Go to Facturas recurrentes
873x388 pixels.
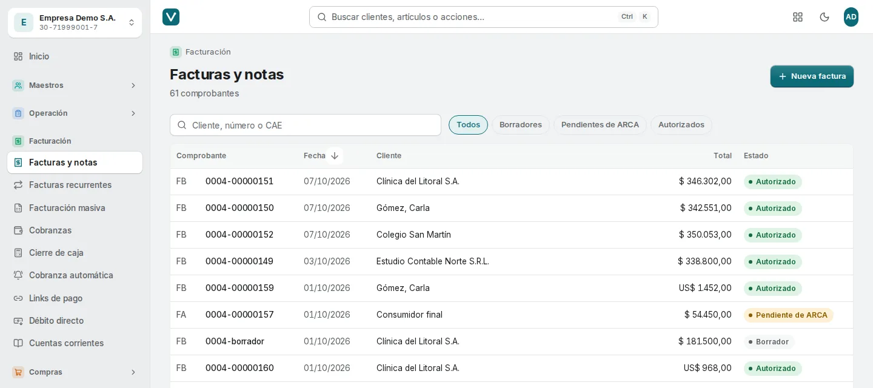(x=75, y=185)
